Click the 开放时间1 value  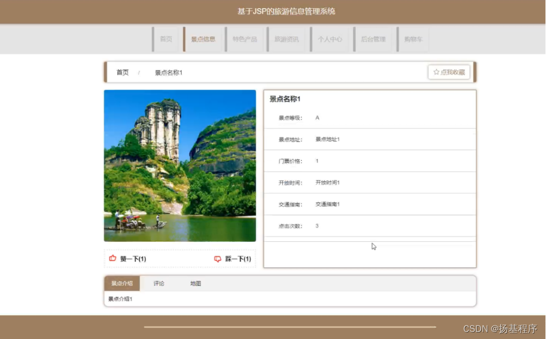tap(327, 182)
